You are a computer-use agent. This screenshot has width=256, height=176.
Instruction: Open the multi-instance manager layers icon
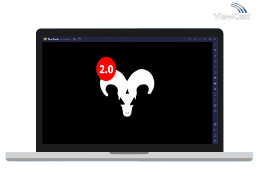(x=215, y=105)
